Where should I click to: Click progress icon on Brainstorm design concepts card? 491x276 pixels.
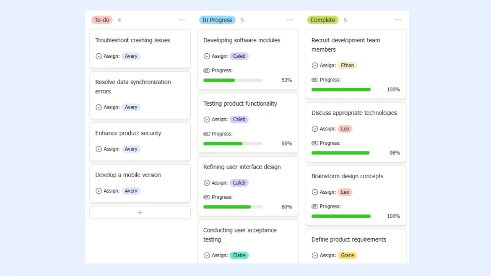315,206
